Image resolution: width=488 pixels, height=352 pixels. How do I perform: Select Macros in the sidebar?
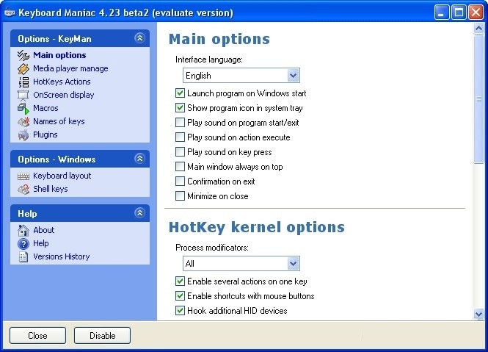45,108
